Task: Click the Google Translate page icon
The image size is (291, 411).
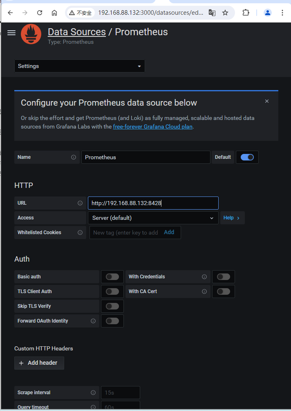Action: (212, 13)
